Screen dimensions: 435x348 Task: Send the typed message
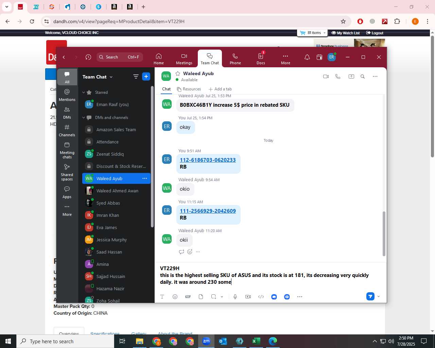click(x=370, y=296)
